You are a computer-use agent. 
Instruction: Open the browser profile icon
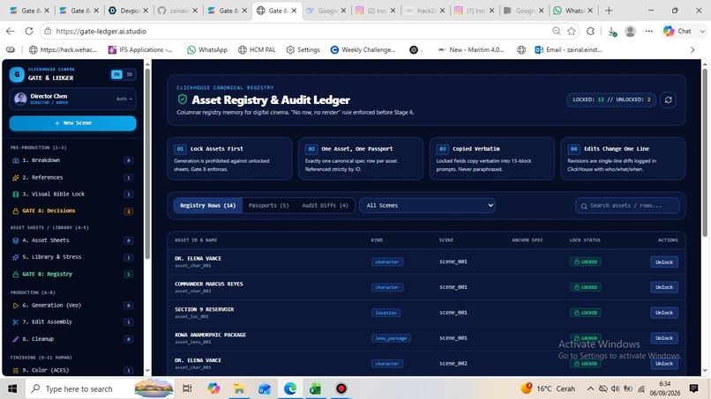click(631, 31)
